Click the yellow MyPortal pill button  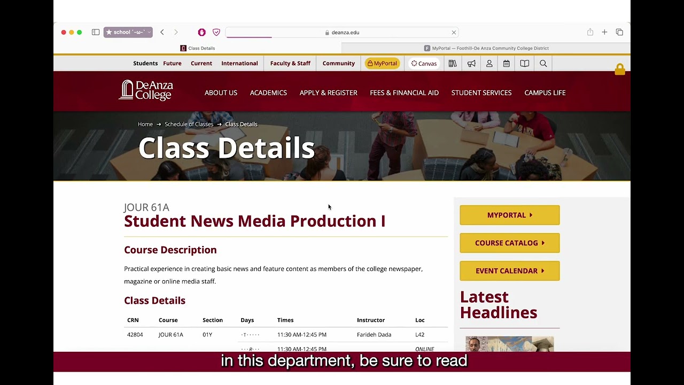(x=382, y=63)
